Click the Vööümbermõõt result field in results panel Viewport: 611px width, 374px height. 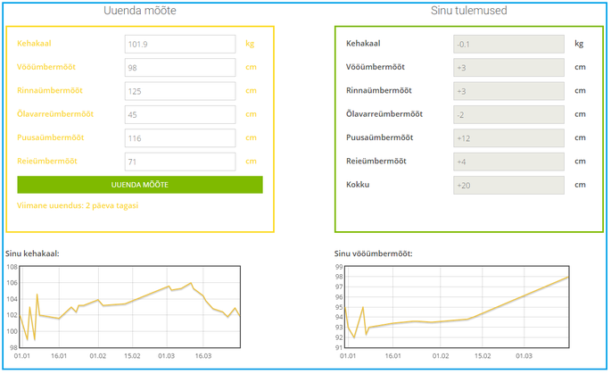pos(508,68)
